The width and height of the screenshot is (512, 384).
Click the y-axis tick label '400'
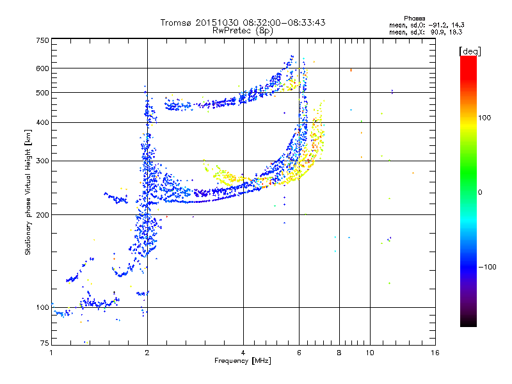tap(42, 123)
